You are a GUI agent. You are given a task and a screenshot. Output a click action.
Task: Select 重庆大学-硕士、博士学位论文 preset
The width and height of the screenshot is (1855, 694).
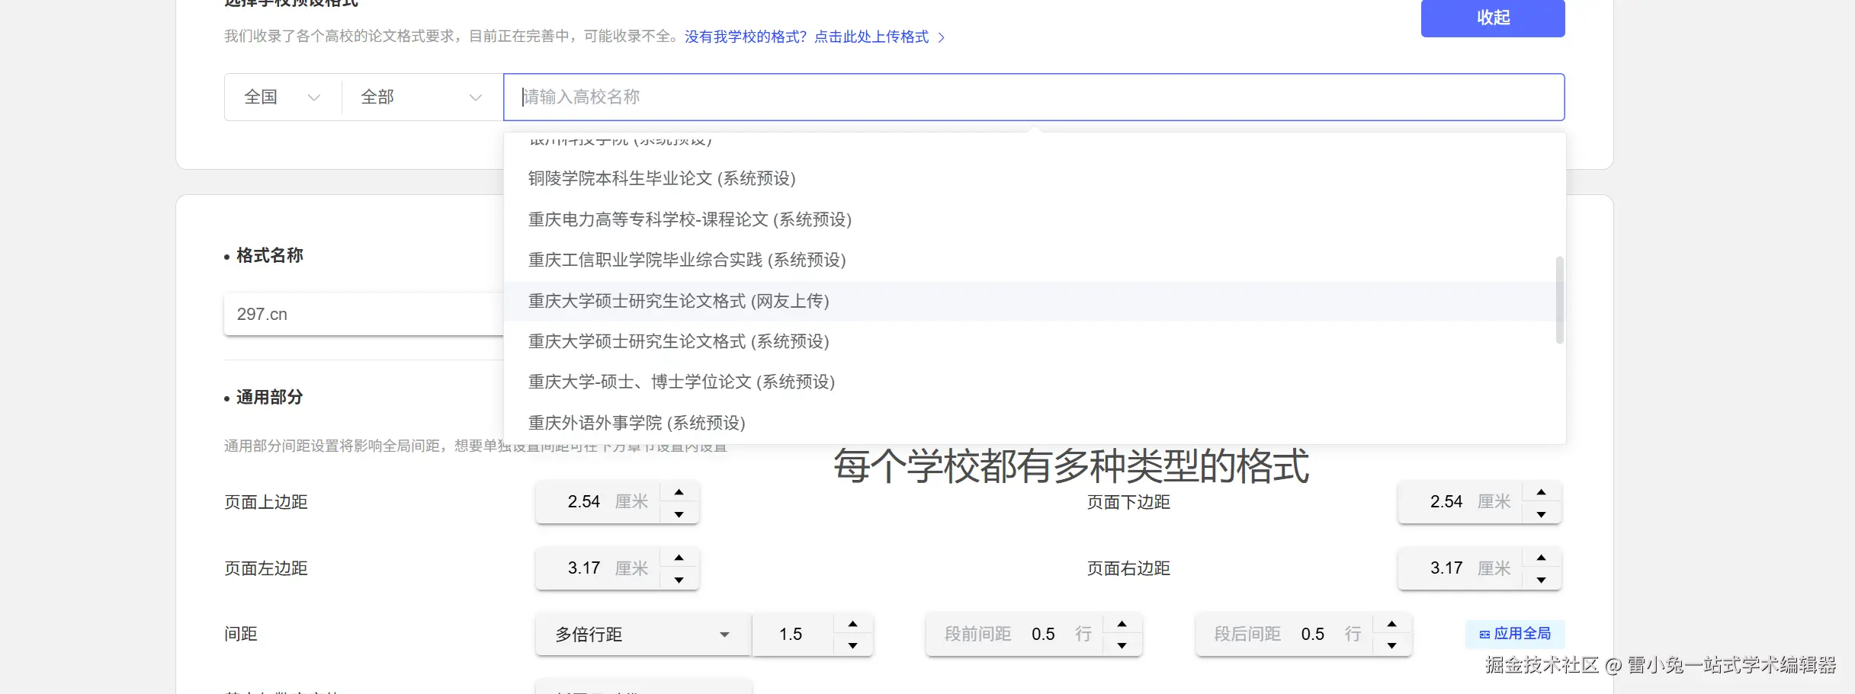681,382
